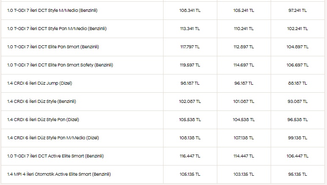Viewport: 327px width, 185px height.
Task: Select the 112.897 TL price cell
Action: [x=244, y=47]
